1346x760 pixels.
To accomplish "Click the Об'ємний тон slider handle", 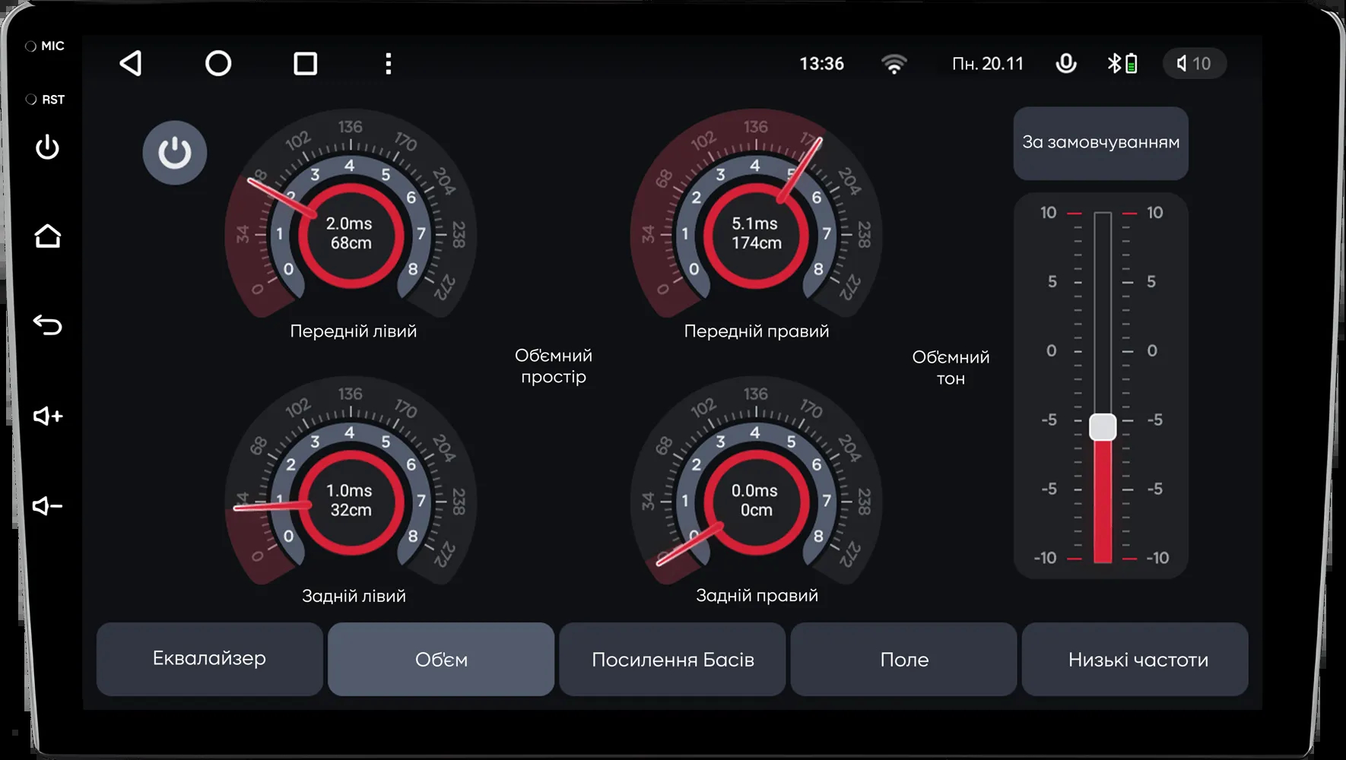I will point(1103,427).
